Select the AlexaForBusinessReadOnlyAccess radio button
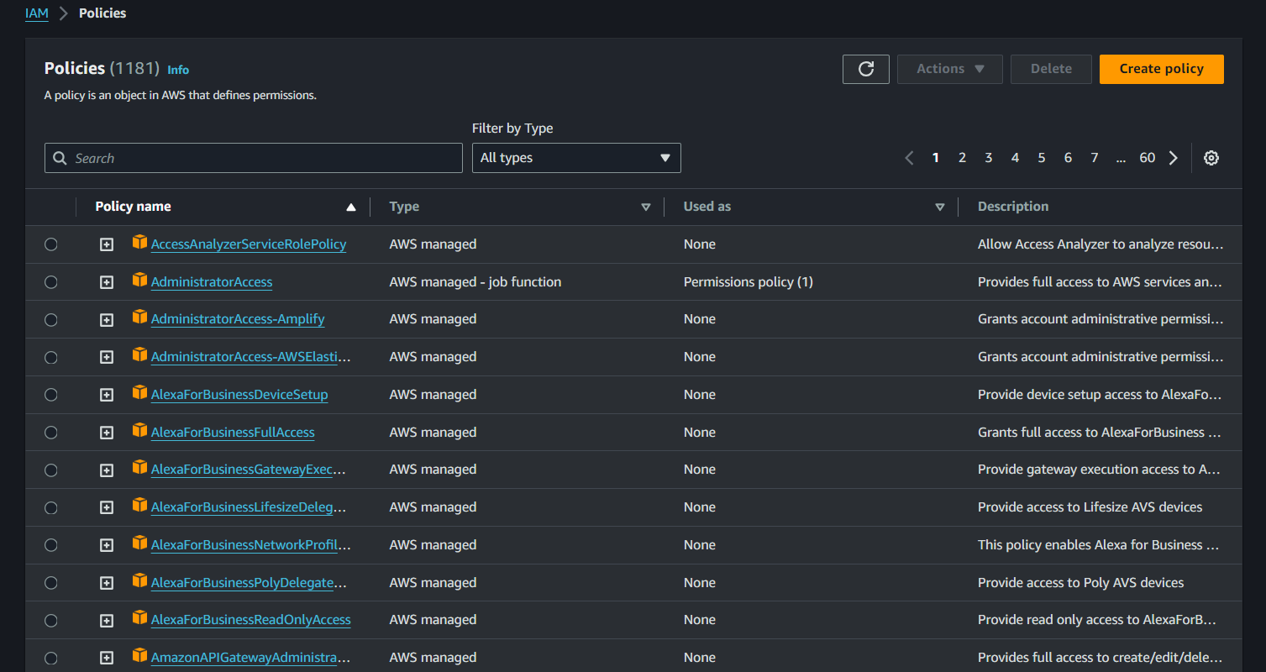This screenshot has height=672, width=1266. tap(51, 620)
